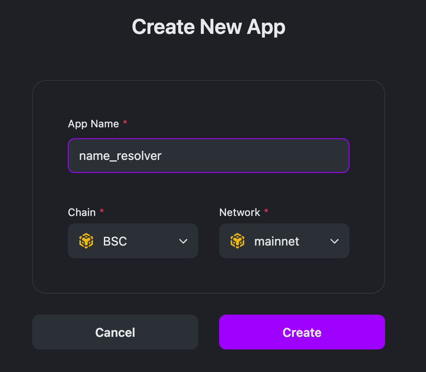The image size is (426, 372).
Task: Click the red asterisk beside Chain
Action: tap(102, 212)
